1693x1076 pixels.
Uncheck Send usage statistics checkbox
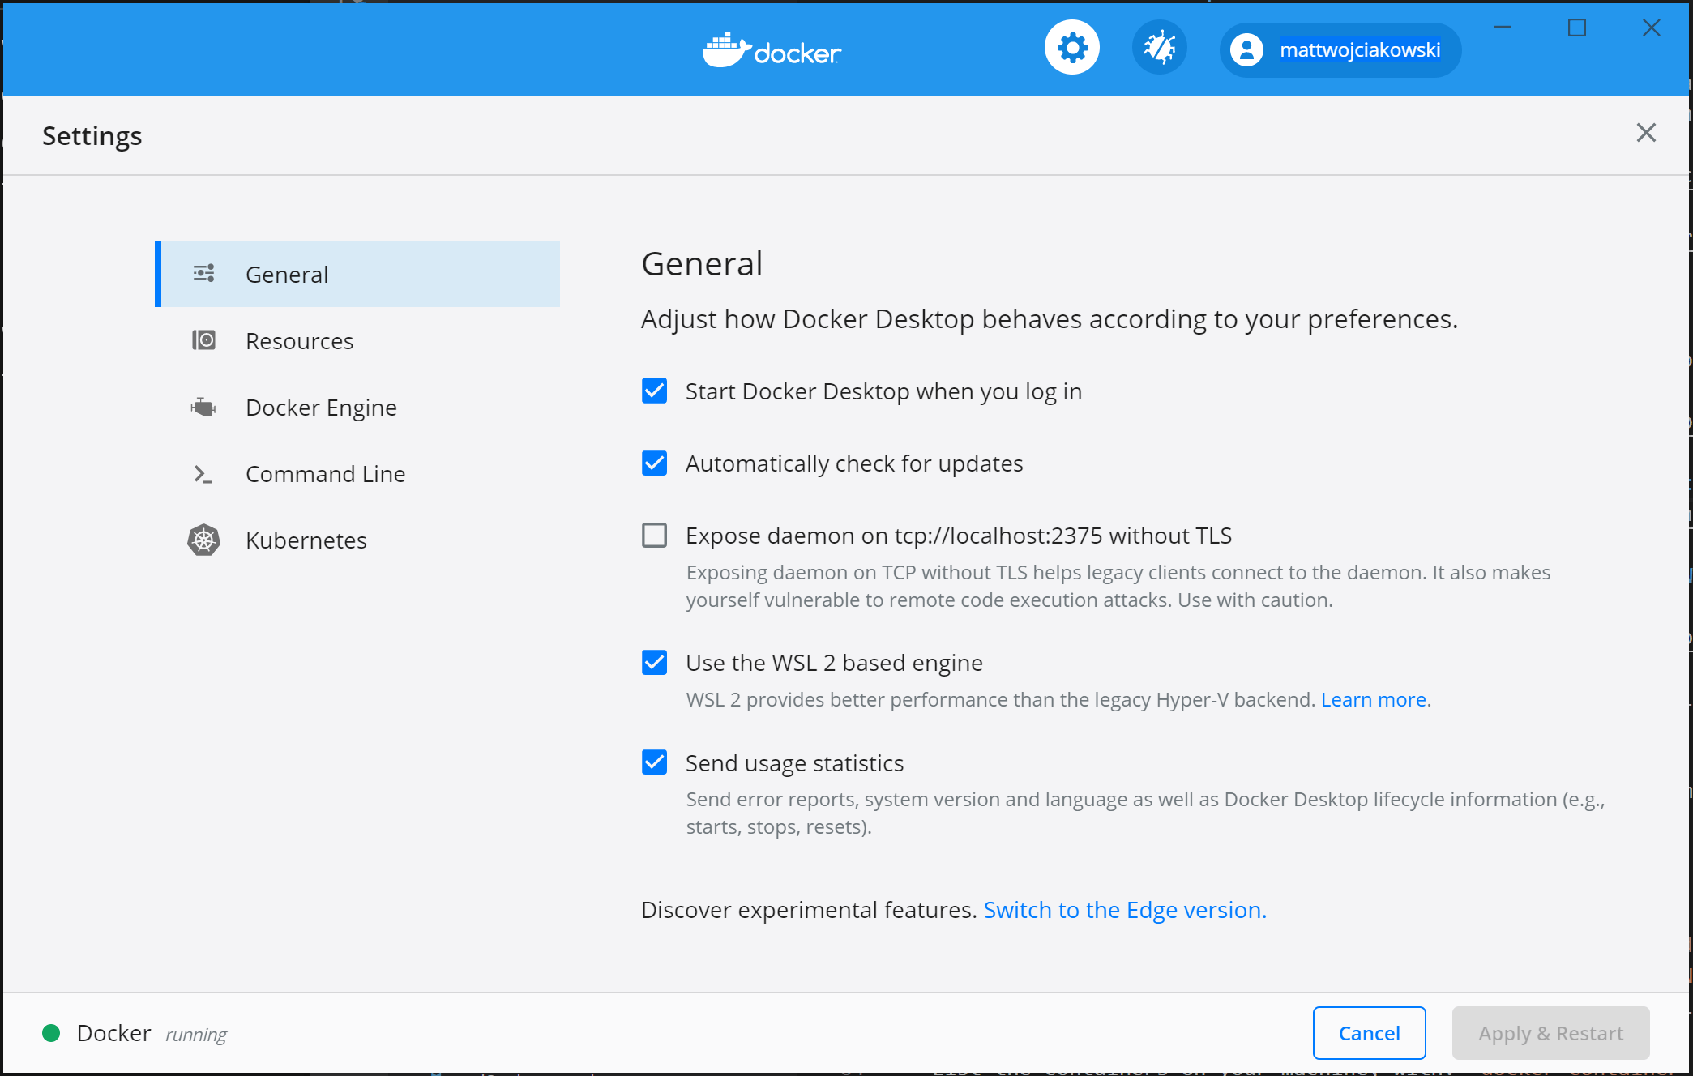(x=654, y=762)
